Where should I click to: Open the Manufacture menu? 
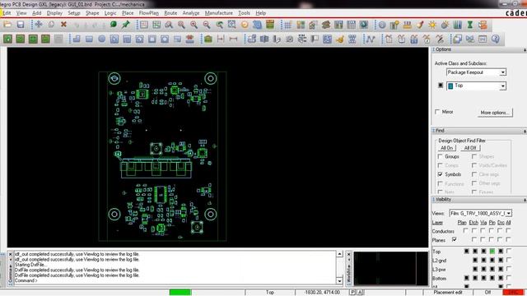tap(219, 13)
